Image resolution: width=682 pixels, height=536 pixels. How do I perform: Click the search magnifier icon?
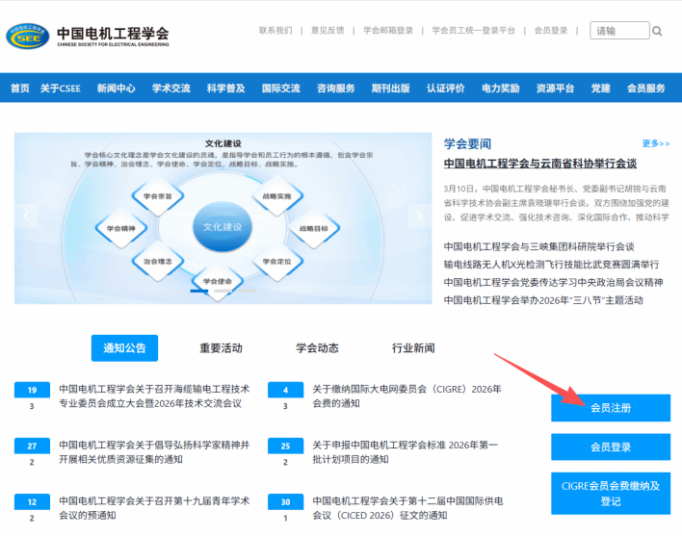pyautogui.click(x=657, y=31)
